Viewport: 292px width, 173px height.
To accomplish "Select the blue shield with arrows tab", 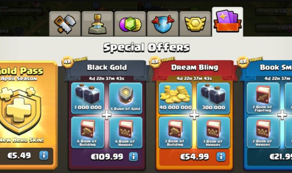I will coord(163,24).
